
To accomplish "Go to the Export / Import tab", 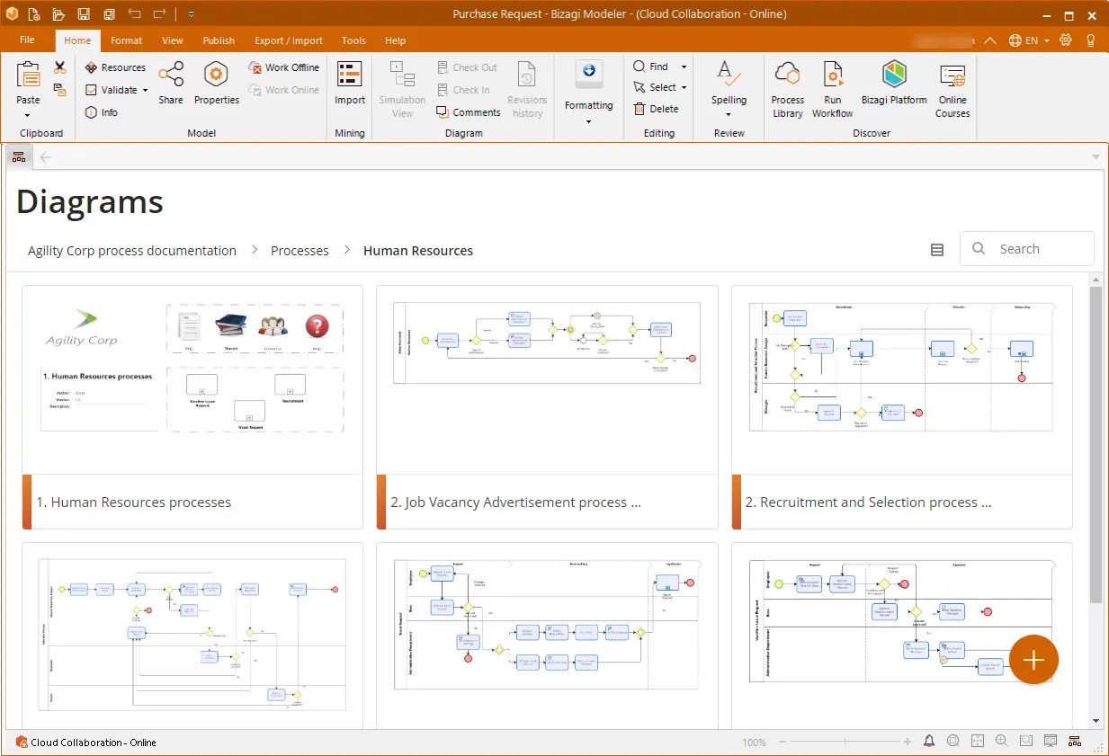I will pyautogui.click(x=289, y=40).
